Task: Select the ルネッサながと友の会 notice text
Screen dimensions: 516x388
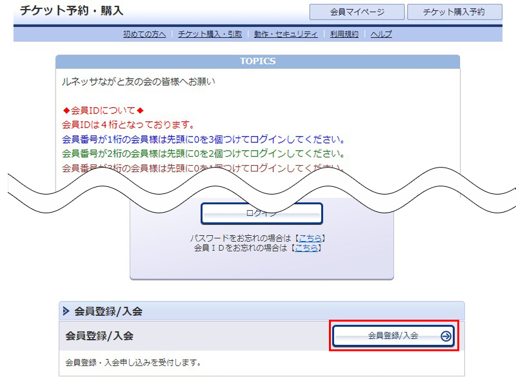Action: tap(138, 82)
